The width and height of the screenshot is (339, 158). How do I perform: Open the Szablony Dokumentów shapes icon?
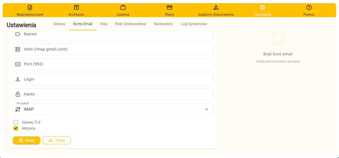216,7
